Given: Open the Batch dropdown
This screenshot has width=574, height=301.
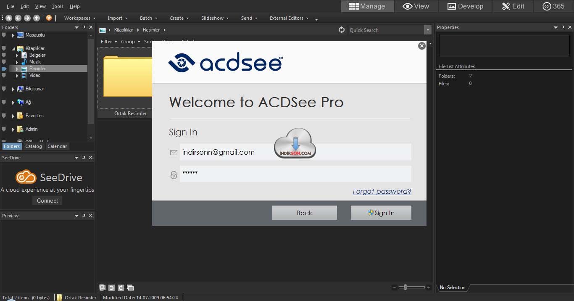Looking at the screenshot, I should point(149,18).
